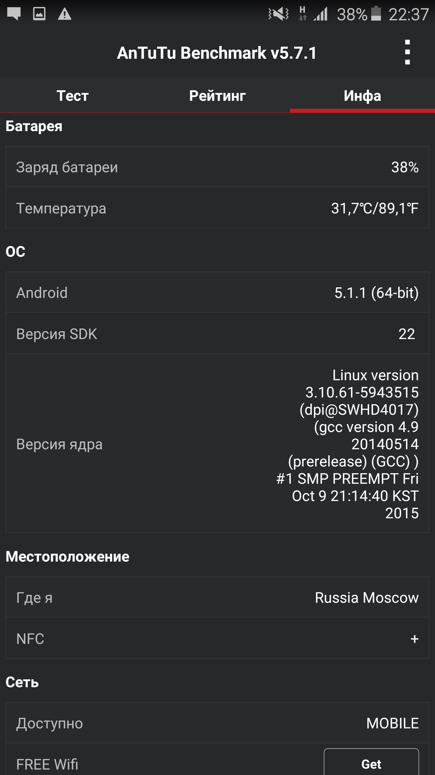Tap the mobile signal strength icon
Image resolution: width=435 pixels, height=775 pixels.
(321, 14)
